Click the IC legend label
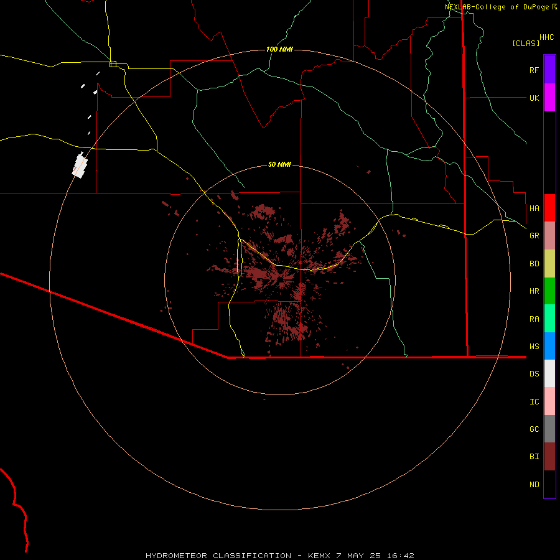560x560 pixels. (534, 402)
